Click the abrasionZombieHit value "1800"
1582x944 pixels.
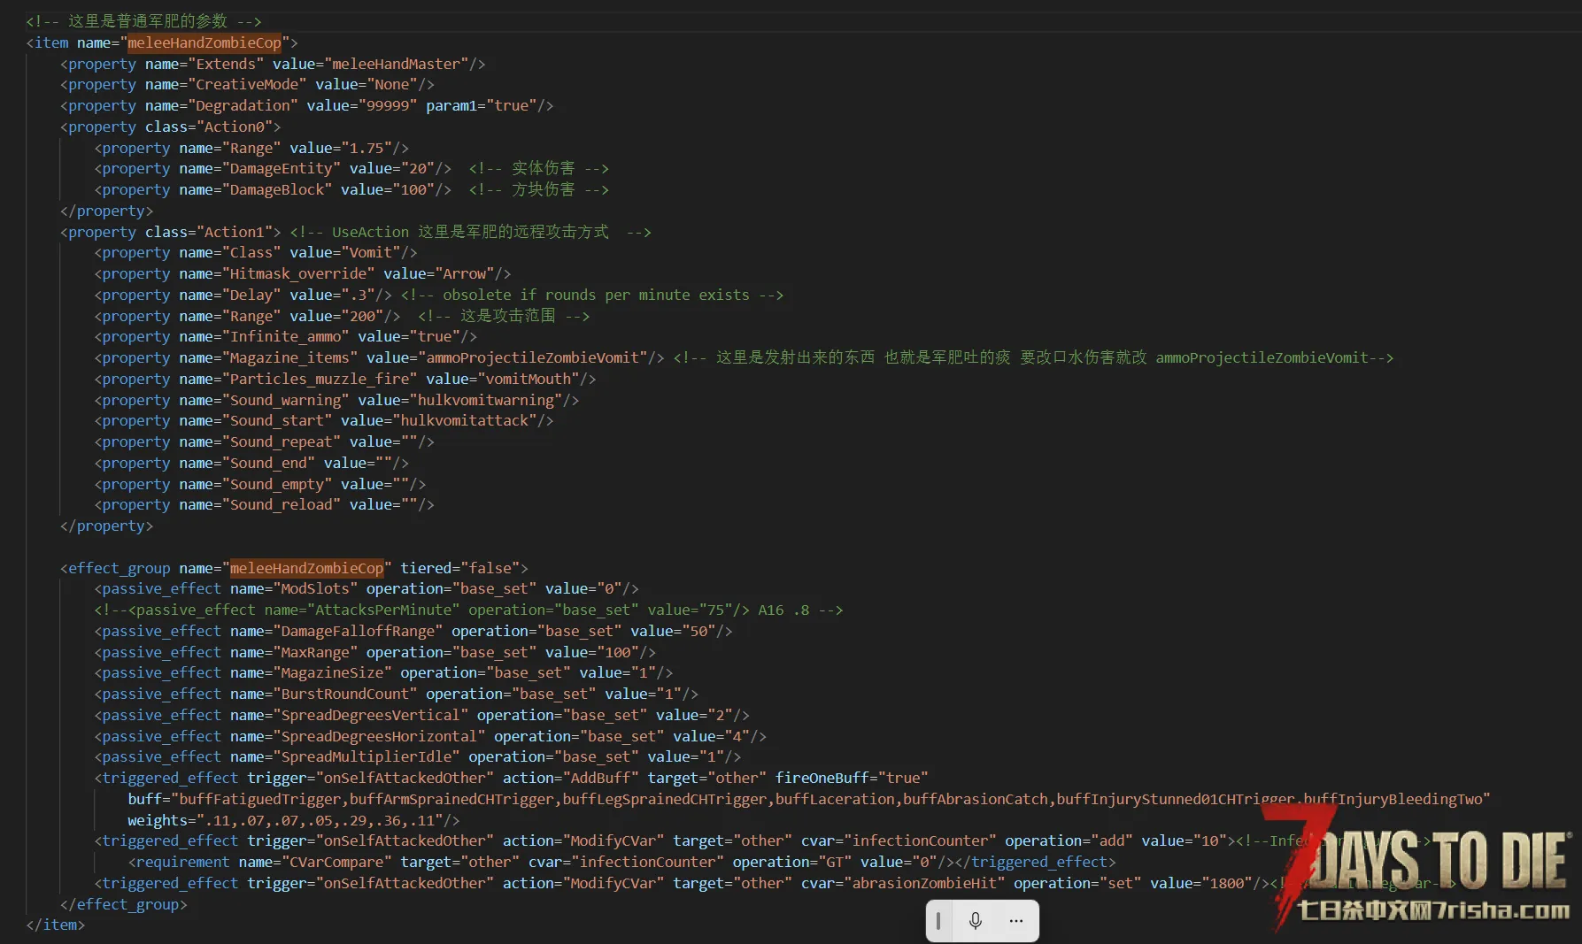tap(1226, 884)
